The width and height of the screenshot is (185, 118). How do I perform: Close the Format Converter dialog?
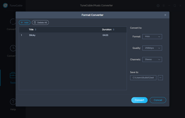165,15
